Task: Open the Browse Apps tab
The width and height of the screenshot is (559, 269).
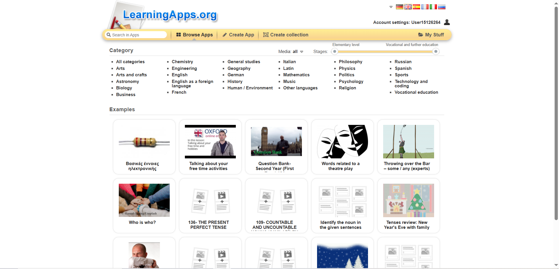Action: coord(194,35)
